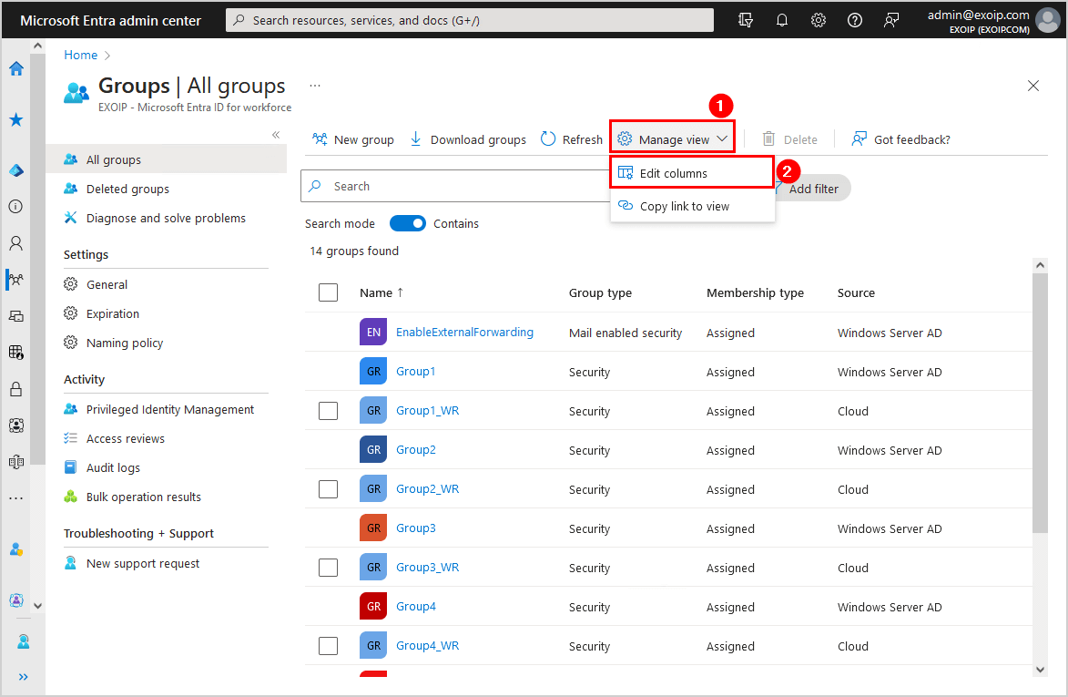
Task: Check the select-all groups checkbox in header
Action: tap(329, 292)
